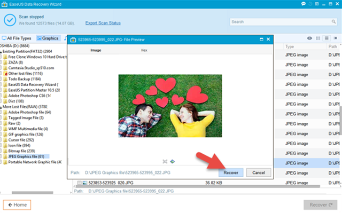
Task: Open the Export Scan Status link
Action: (103, 23)
